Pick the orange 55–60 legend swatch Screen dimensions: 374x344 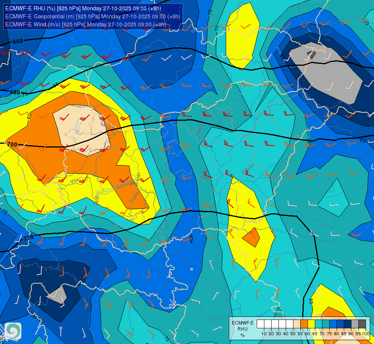coord(304,324)
